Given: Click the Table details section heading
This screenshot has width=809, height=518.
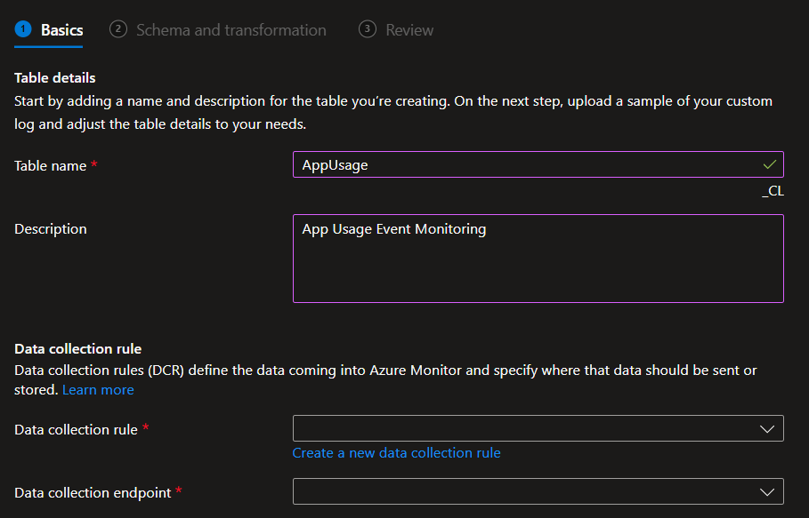Looking at the screenshot, I should (55, 78).
